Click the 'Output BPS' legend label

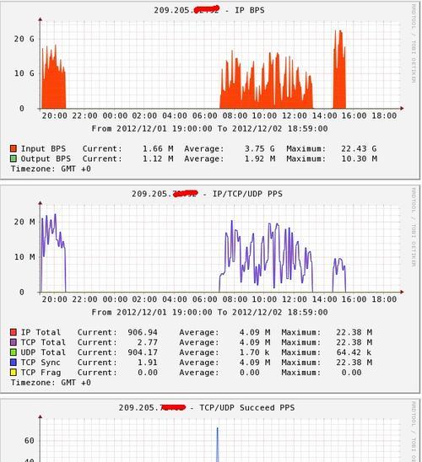point(46,158)
